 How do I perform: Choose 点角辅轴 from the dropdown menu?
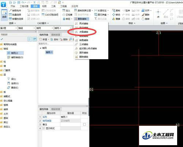point(83,32)
